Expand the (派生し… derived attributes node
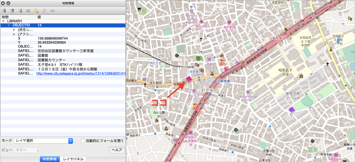This screenshot has width=355, height=162. [14, 30]
